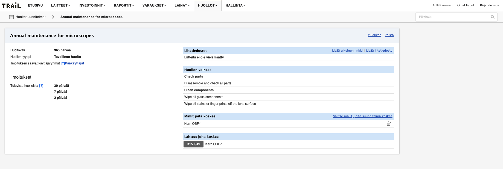Open the HUOLLOT tab menu
Screen dimensions: 503x169
[208, 5]
